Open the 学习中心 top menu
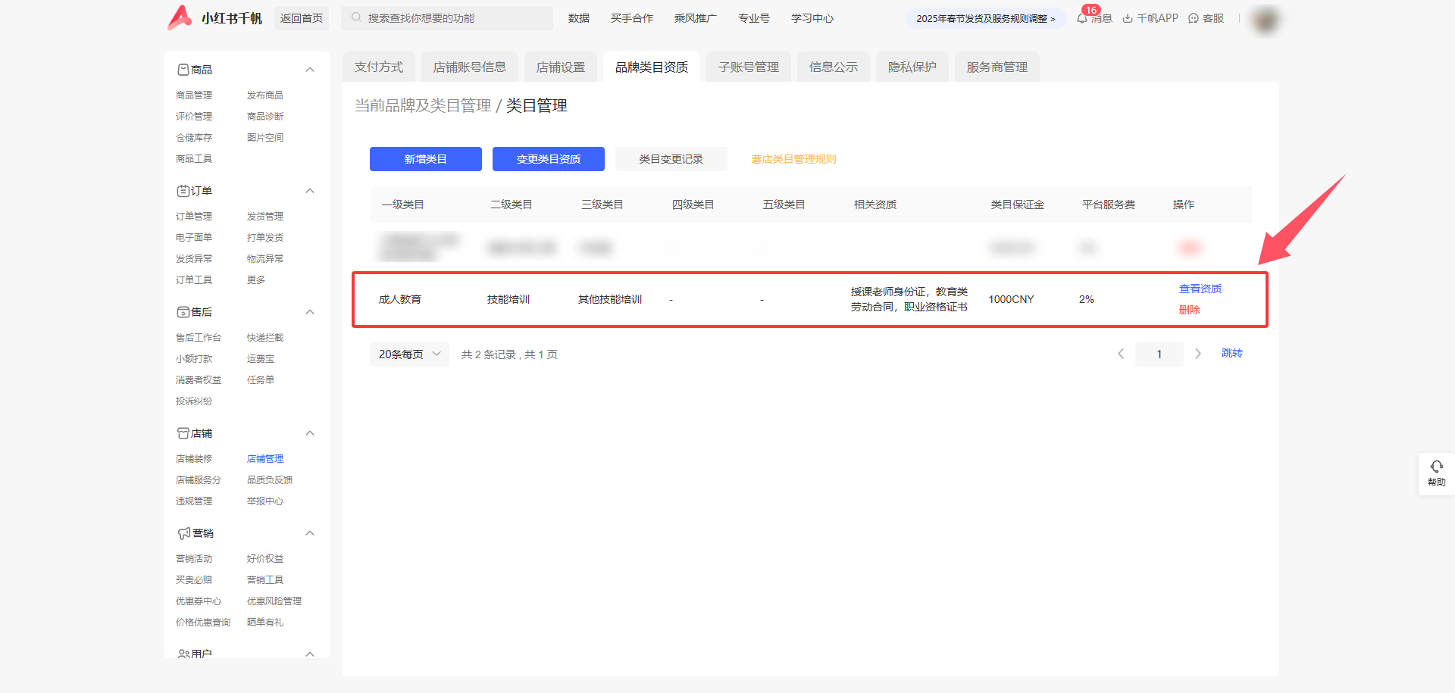Image resolution: width=1455 pixels, height=693 pixels. [x=812, y=18]
